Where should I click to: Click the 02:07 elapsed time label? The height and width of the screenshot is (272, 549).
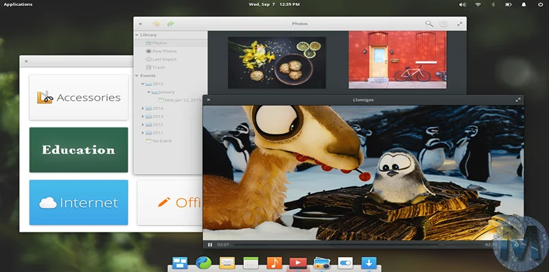click(x=223, y=245)
